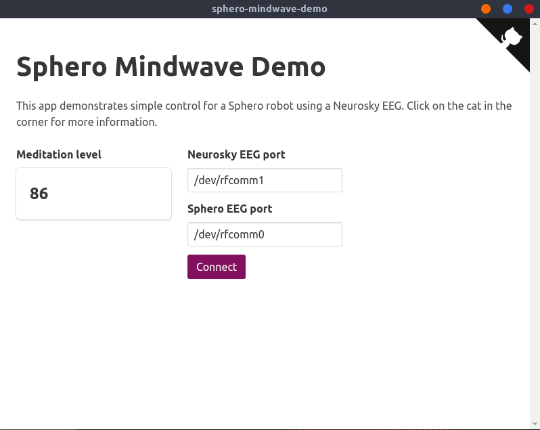This screenshot has width=540, height=430.
Task: Click the Meditation level label
Action: pos(59,154)
